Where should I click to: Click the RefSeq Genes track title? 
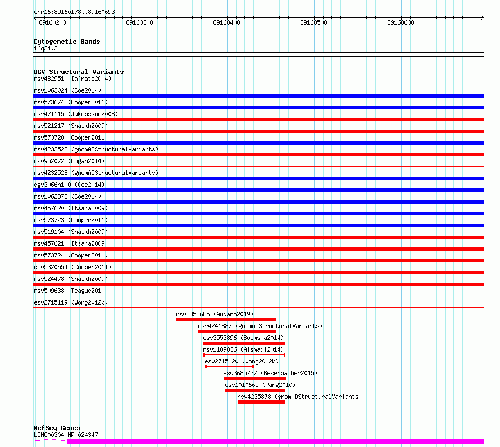(x=57, y=428)
